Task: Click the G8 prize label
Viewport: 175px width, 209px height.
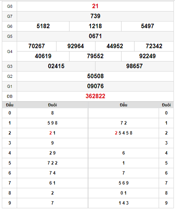Action: [x=10, y=6]
